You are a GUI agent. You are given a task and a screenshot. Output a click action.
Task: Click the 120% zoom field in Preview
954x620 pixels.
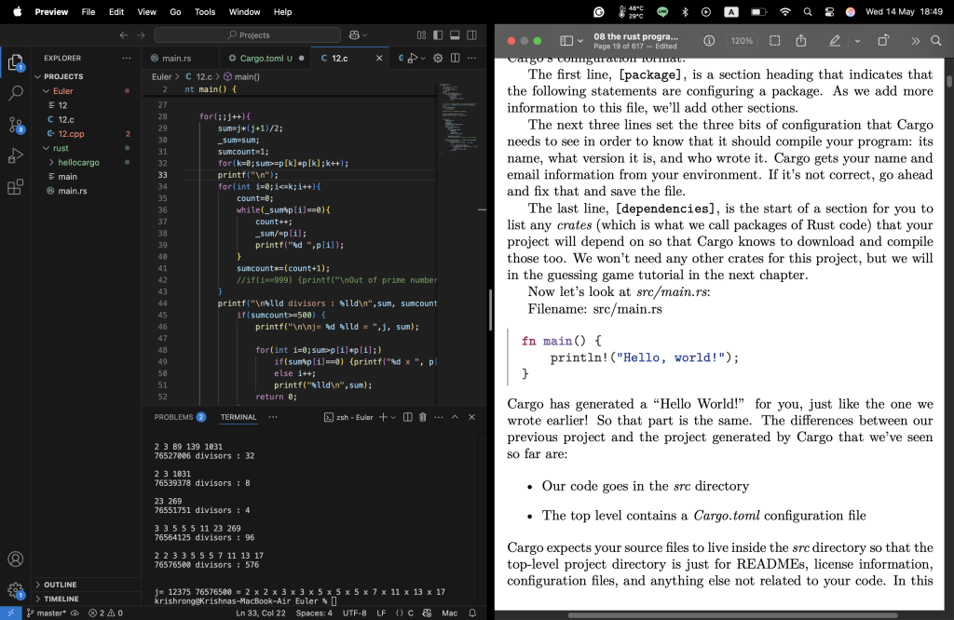(742, 41)
